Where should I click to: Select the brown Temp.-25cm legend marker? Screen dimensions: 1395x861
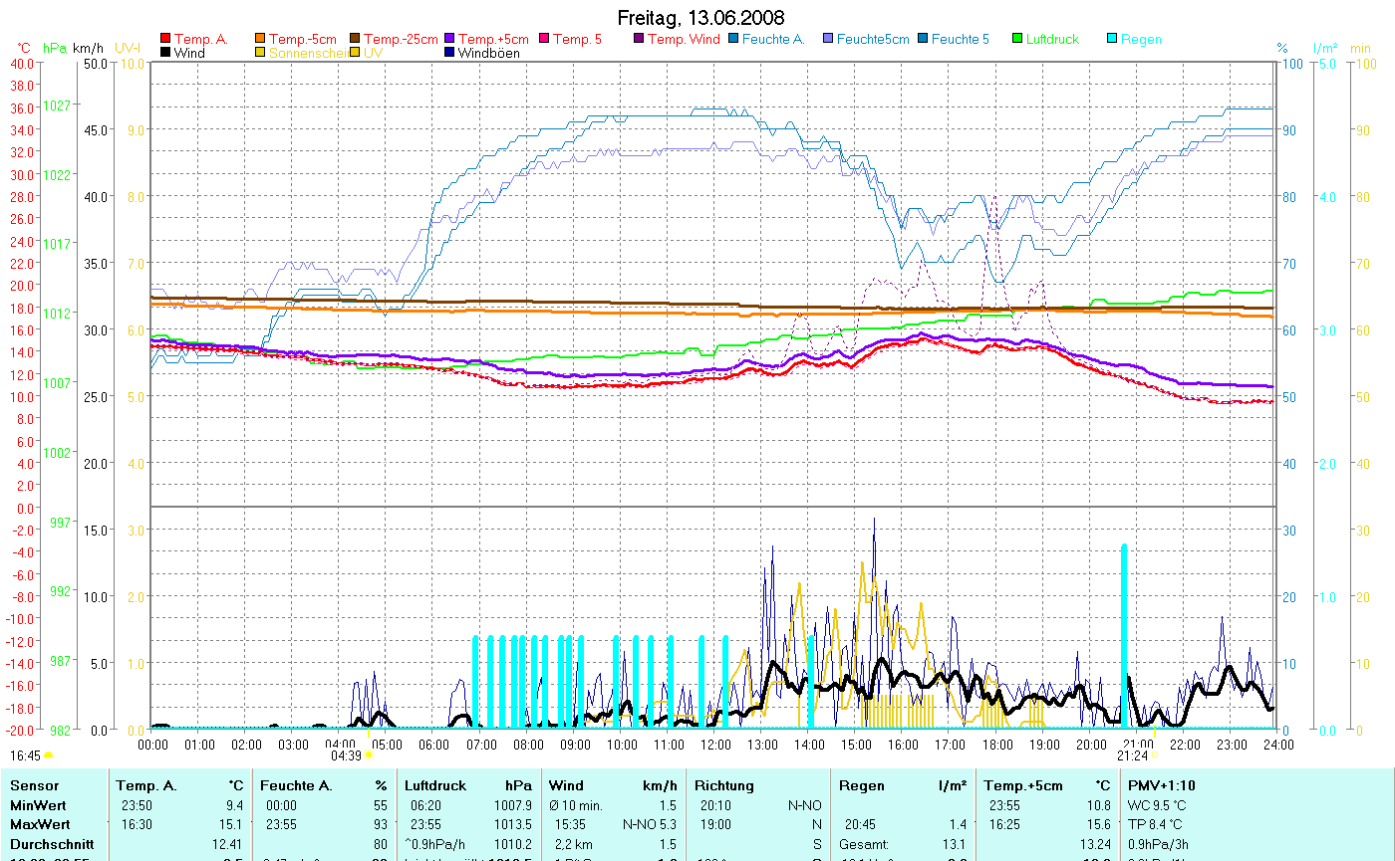click(x=355, y=40)
